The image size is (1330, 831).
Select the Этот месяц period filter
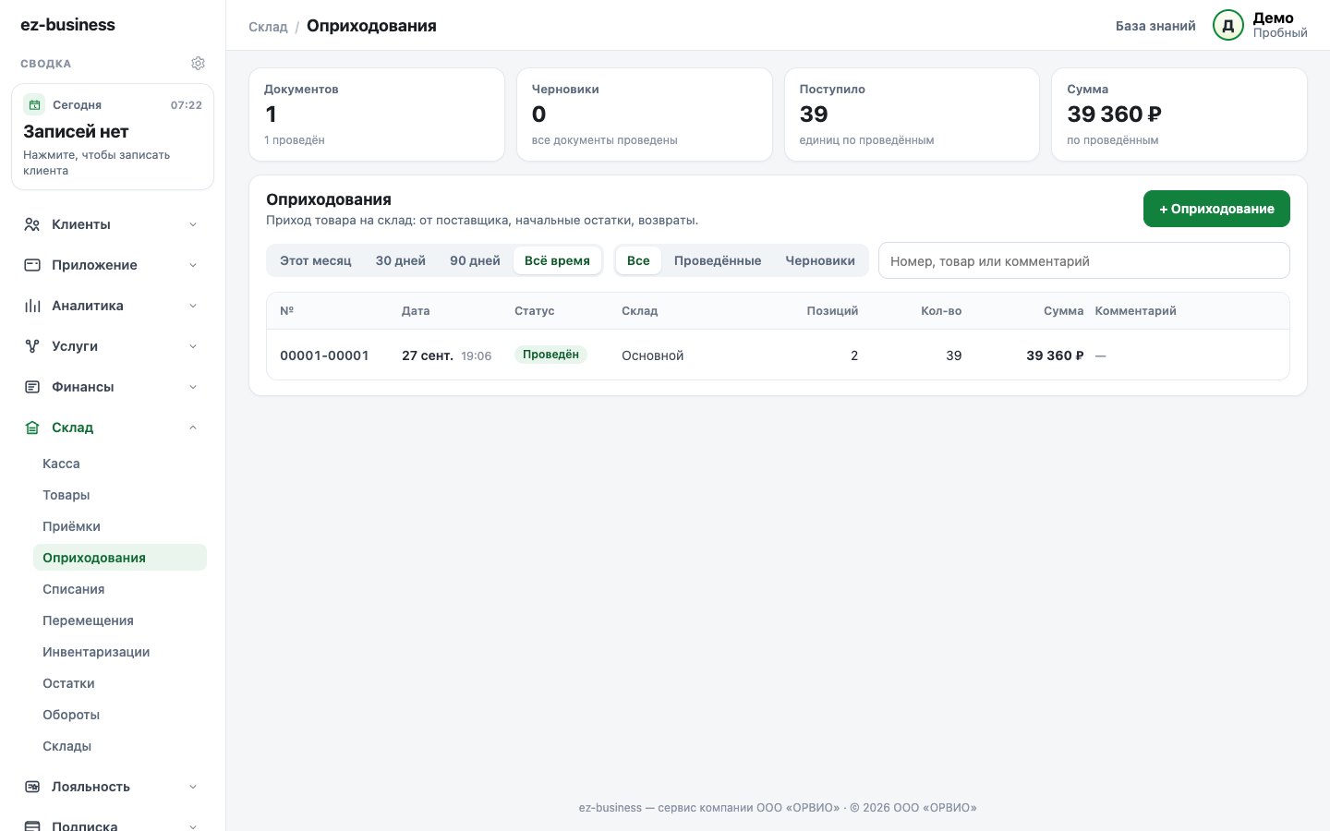tap(316, 260)
